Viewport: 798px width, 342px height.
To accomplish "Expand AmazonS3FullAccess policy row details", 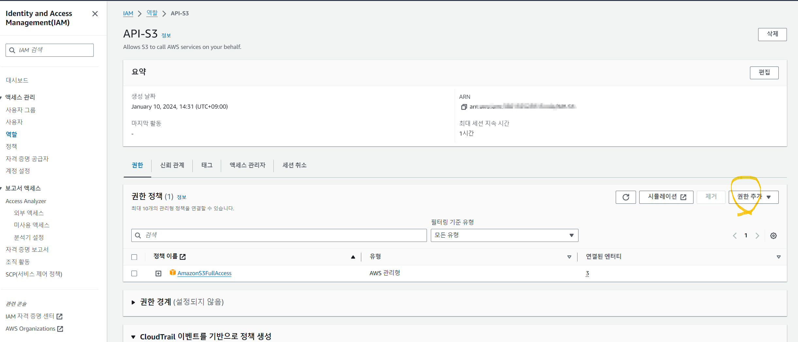I will point(158,274).
